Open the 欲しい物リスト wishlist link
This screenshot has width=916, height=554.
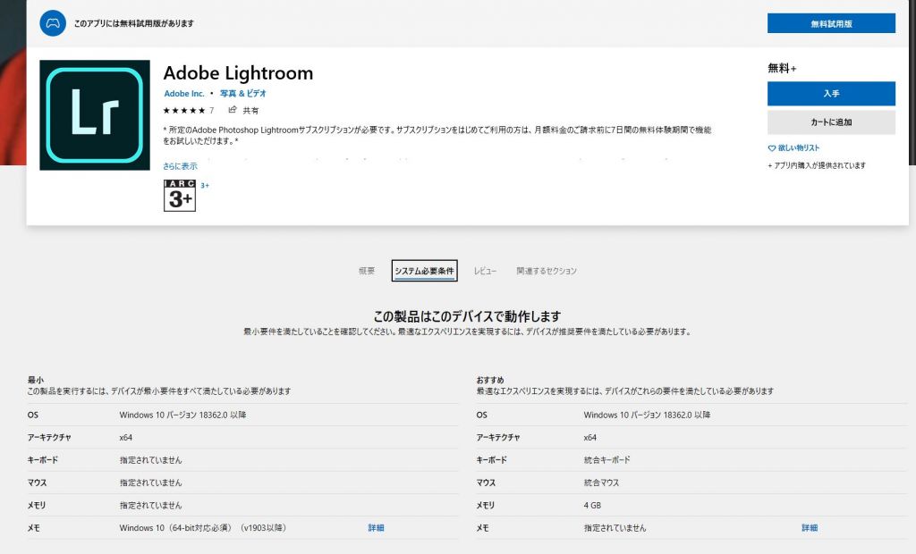click(799, 148)
